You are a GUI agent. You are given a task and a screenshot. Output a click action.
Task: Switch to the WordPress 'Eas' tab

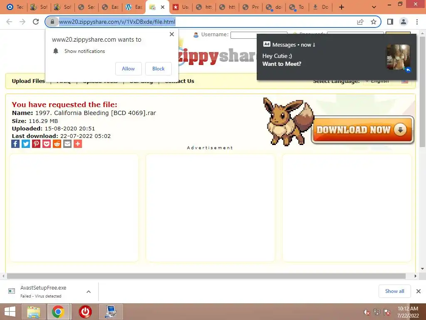pos(134,7)
